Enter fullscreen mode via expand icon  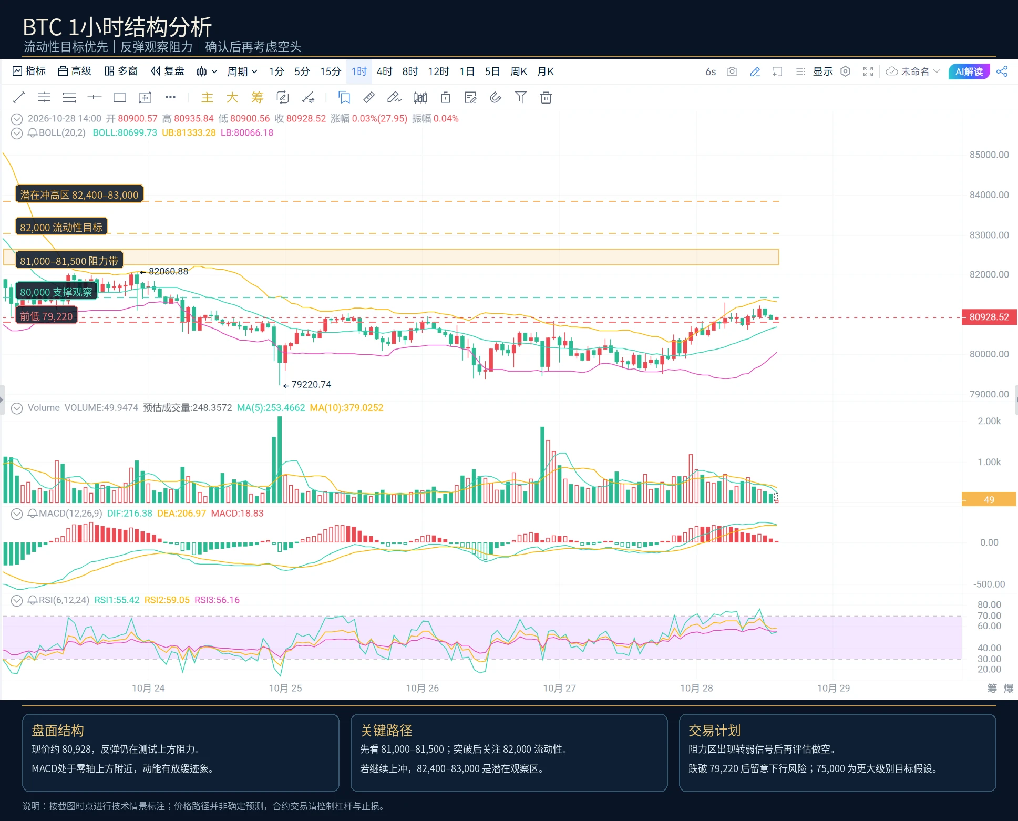868,71
